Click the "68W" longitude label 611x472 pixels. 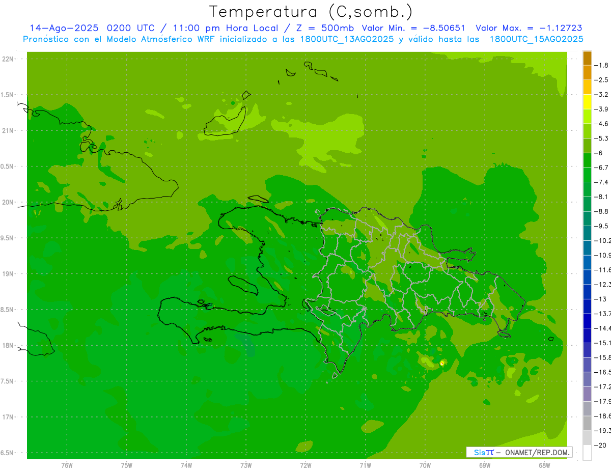point(544,465)
